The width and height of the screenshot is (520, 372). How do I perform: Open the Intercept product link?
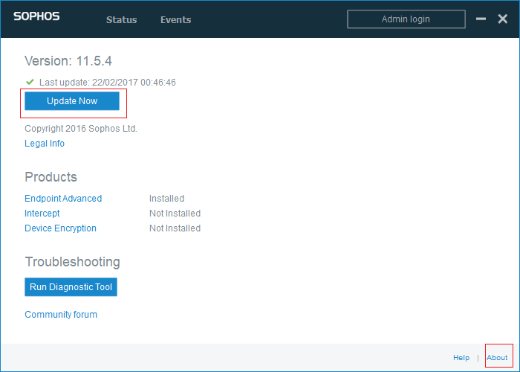[x=42, y=214]
